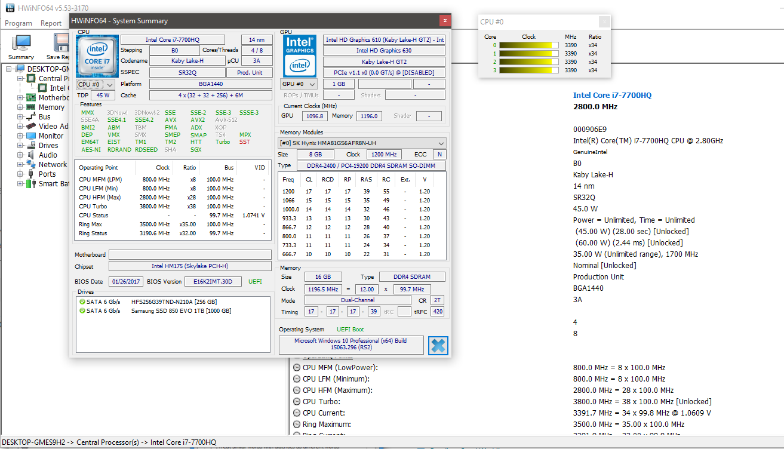This screenshot has height=449, width=784.
Task: Click the HWiNFO64 app icon in the main title bar
Action: click(x=10, y=7)
